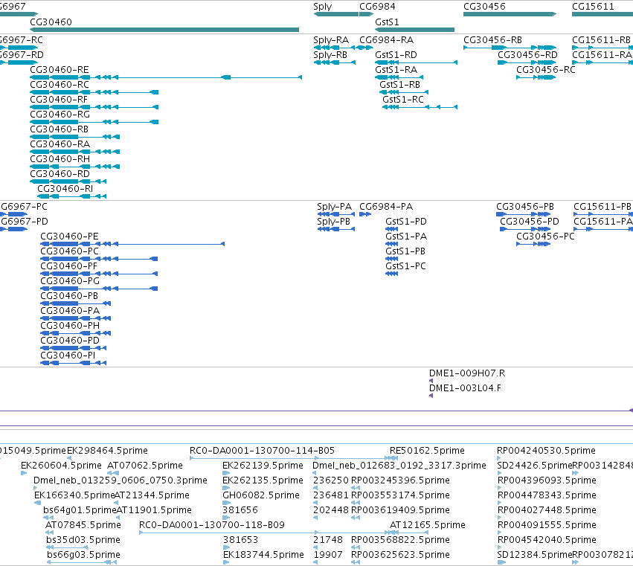The height and width of the screenshot is (566, 633).
Task: Select the CG30460 gene label
Action: coord(51,22)
